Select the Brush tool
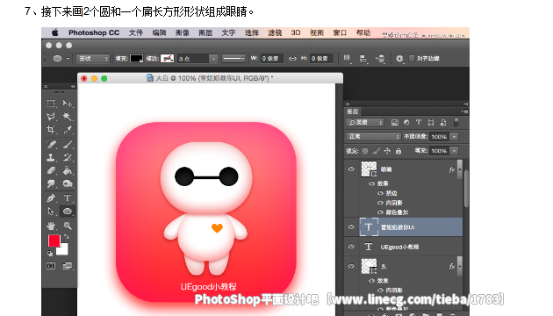Image resolution: width=553 pixels, height=316 pixels. 68,144
